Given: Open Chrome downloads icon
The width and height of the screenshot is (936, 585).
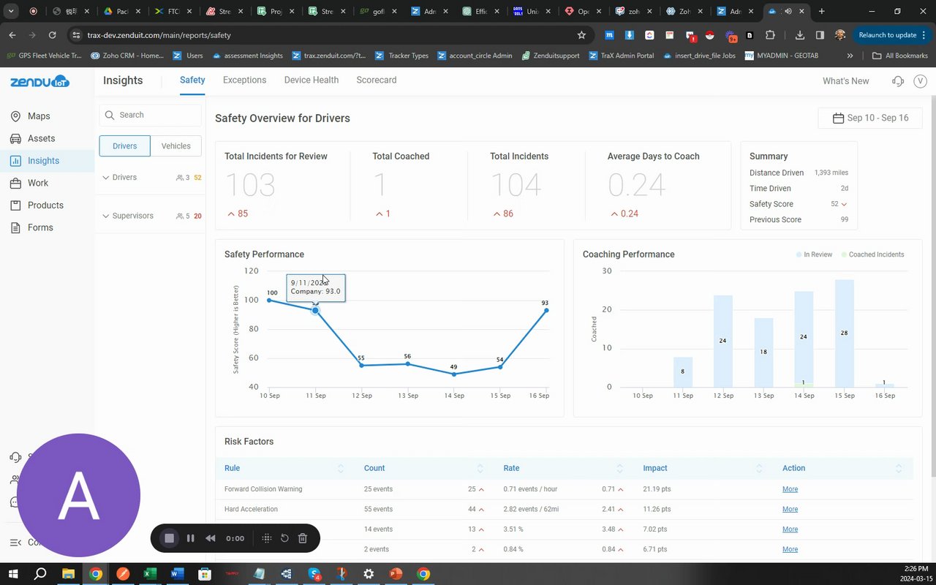Looking at the screenshot, I should 800,35.
